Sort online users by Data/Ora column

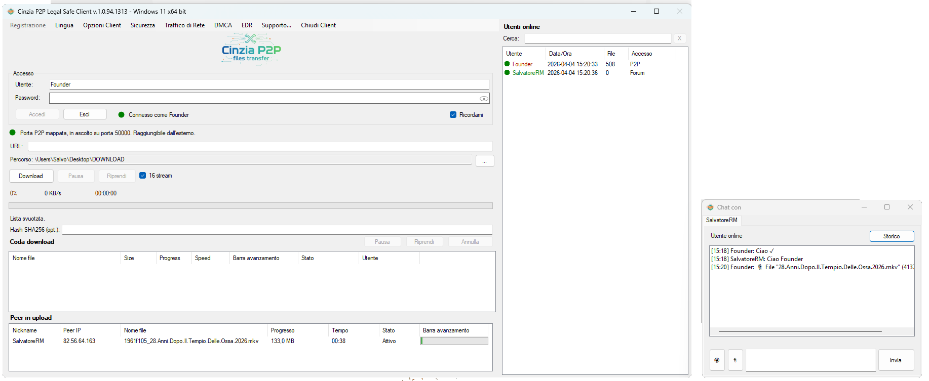[574, 54]
